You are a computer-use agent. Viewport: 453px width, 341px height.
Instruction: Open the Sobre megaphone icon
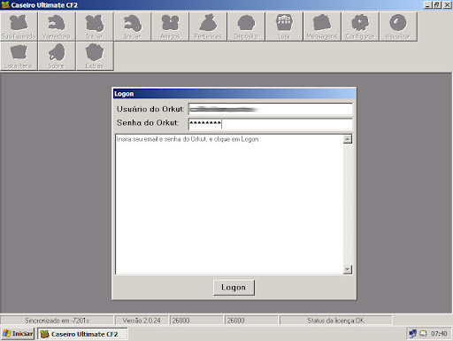tap(57, 56)
